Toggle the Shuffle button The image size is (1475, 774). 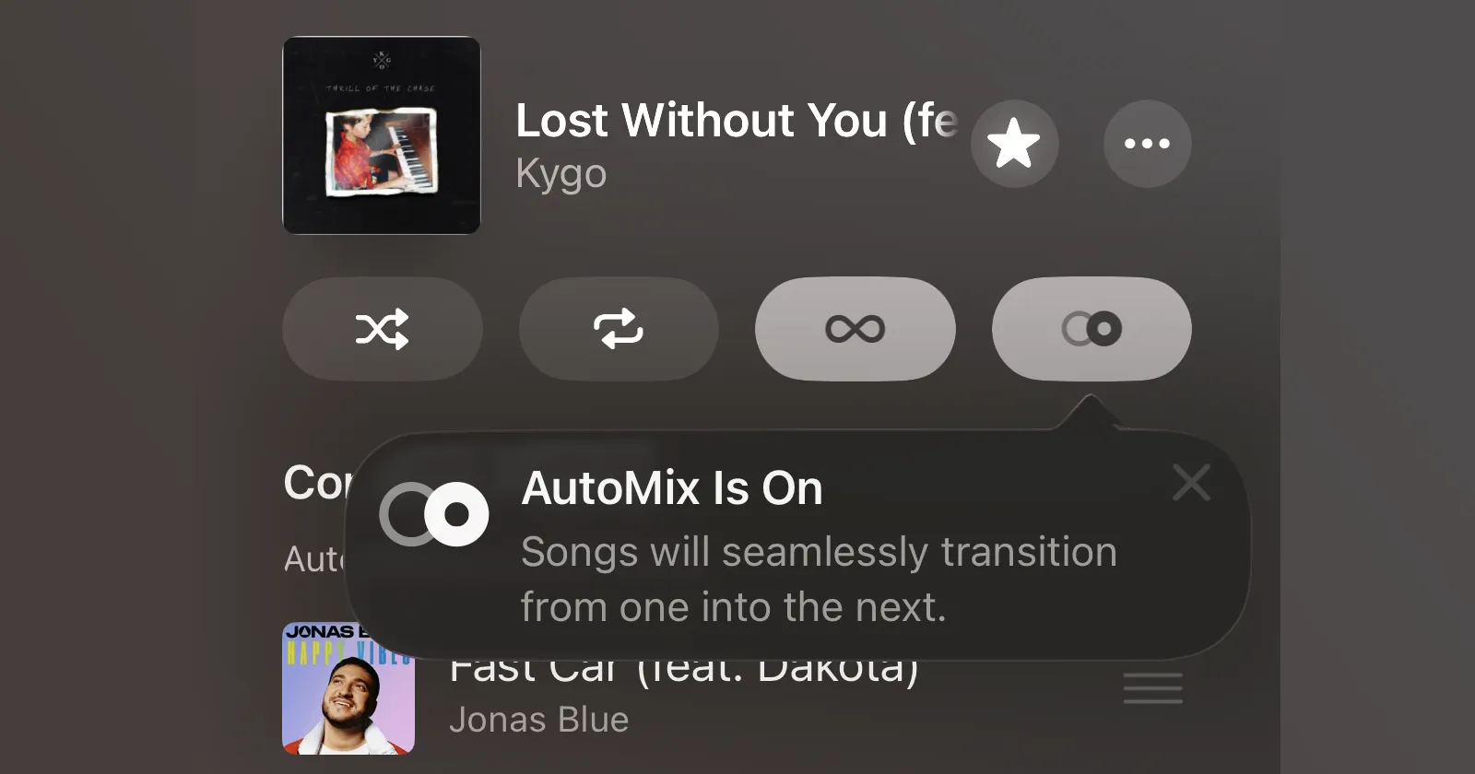383,329
